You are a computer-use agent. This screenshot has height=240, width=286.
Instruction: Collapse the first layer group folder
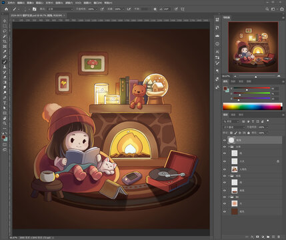click(x=229, y=147)
